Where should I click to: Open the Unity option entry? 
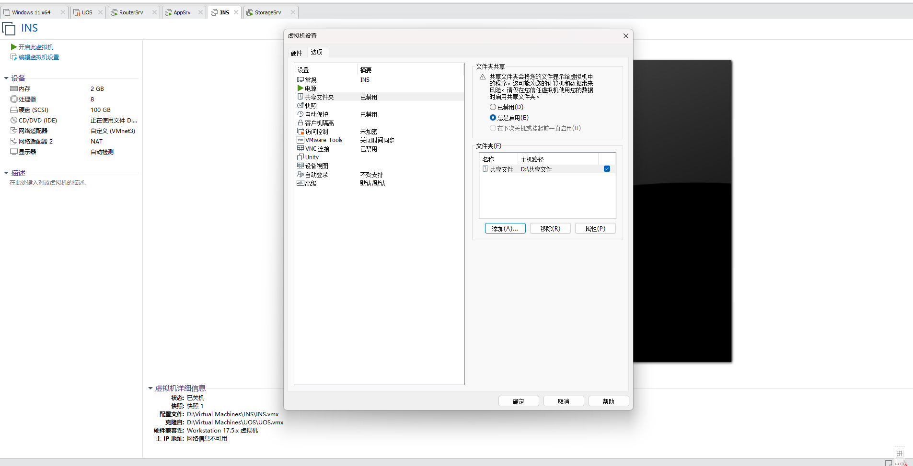click(312, 157)
